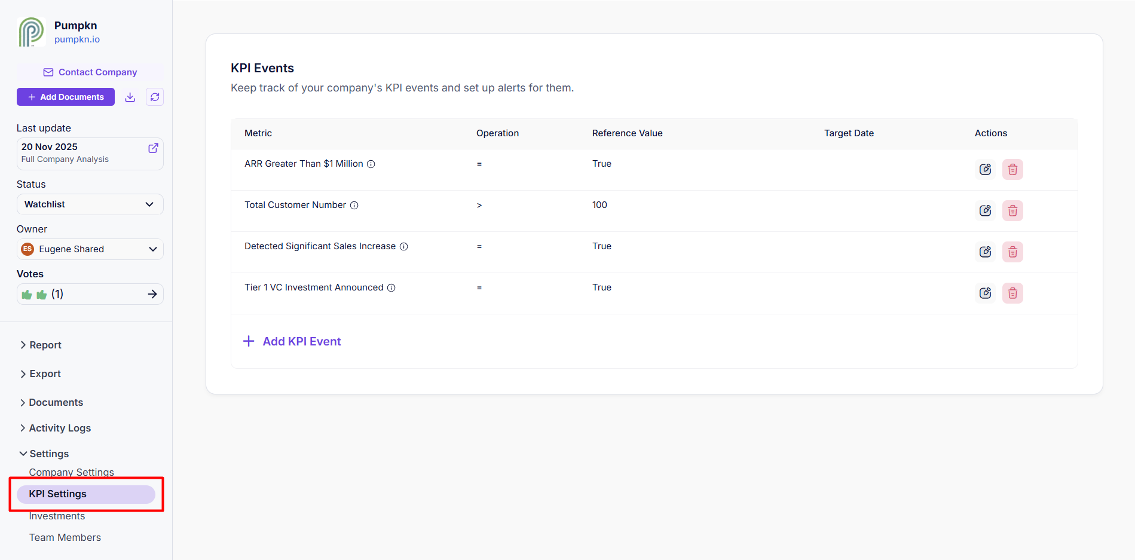Show info for Total Customer Number metric
Screen dimensions: 1135x560
354,205
